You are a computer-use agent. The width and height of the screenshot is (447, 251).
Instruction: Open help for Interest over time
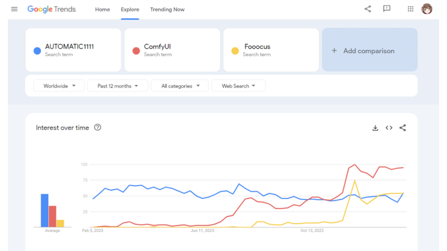(x=97, y=128)
